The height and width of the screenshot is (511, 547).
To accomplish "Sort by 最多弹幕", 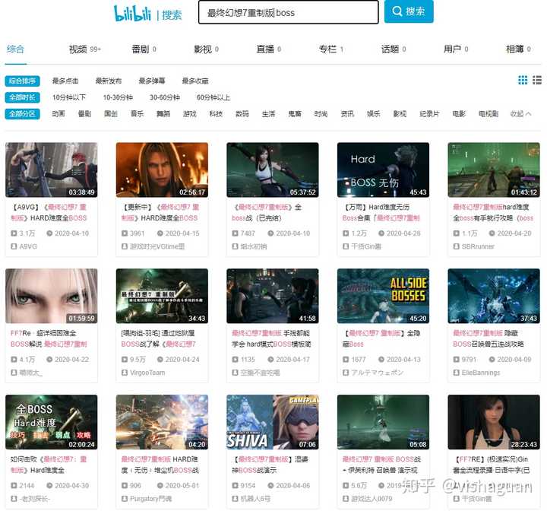I will click(x=152, y=81).
